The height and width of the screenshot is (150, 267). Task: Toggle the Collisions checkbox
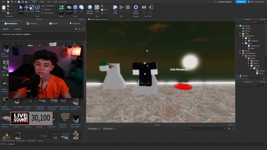(42, 10)
